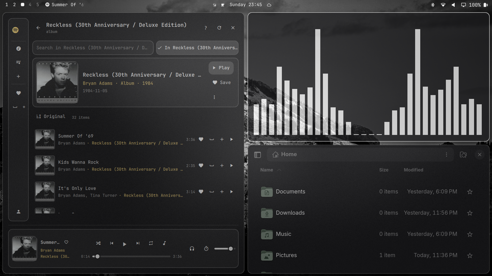Skip to previous track

(x=112, y=243)
